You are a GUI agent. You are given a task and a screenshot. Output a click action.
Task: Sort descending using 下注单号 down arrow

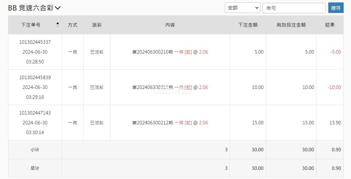[58, 27]
